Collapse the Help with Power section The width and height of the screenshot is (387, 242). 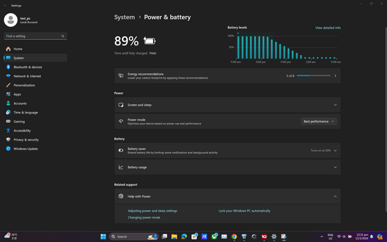(335, 197)
